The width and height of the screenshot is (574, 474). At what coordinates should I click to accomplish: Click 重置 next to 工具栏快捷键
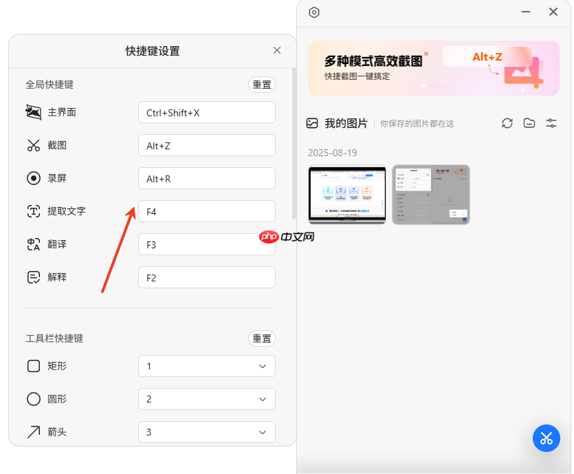click(261, 338)
